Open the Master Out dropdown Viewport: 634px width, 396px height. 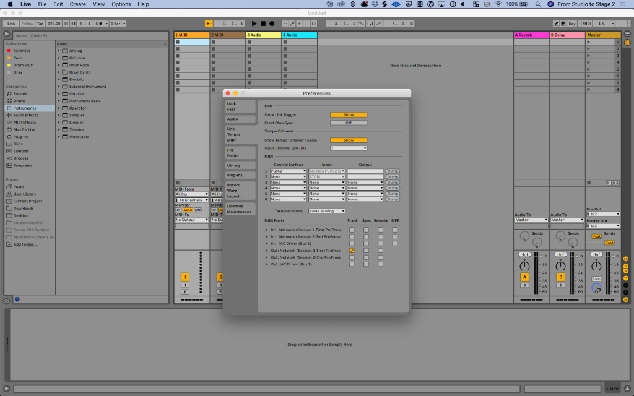603,226
